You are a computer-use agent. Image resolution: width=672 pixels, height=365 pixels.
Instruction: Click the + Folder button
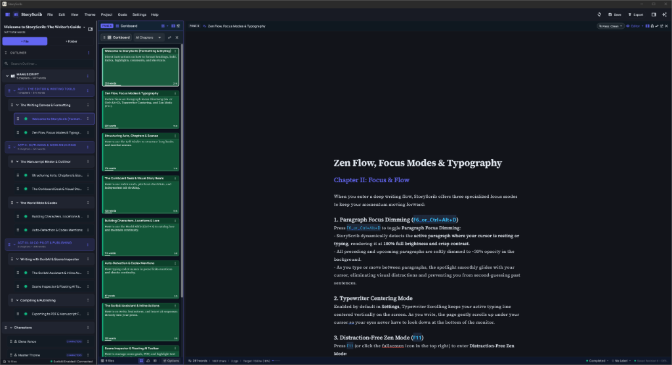coord(72,41)
